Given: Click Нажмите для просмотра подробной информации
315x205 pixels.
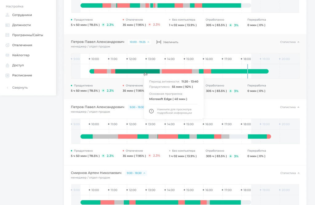Looking at the screenshot, I should pyautogui.click(x=174, y=111).
